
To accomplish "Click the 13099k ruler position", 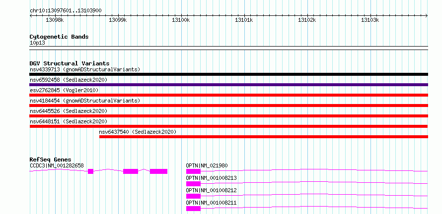I will (x=118, y=20).
